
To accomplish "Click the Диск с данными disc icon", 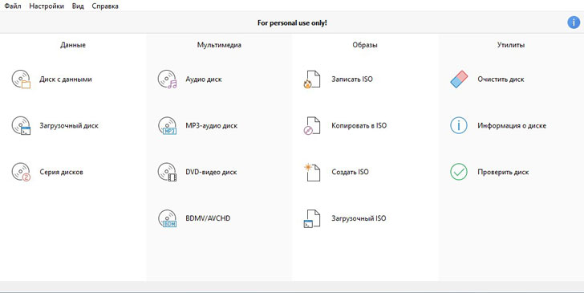I will [21, 79].
